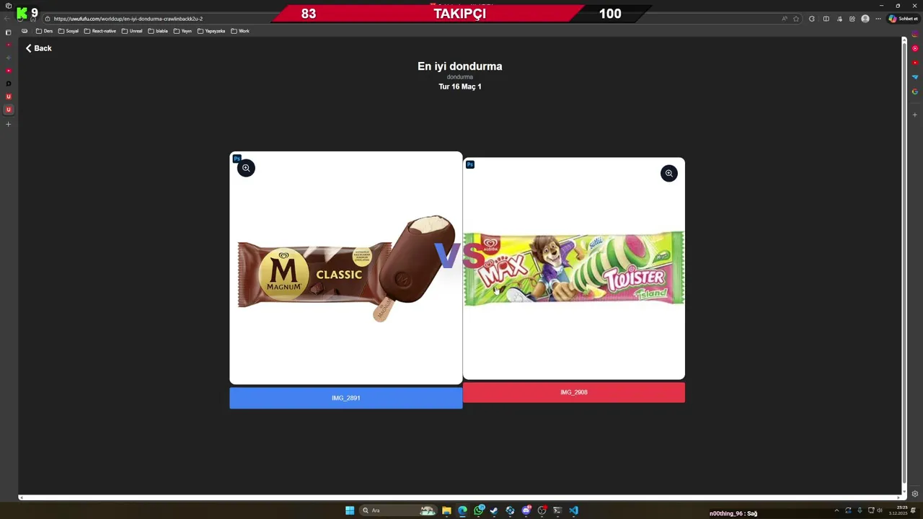923x519 pixels.
Task: Open Steam from the taskbar
Action: coord(494,510)
